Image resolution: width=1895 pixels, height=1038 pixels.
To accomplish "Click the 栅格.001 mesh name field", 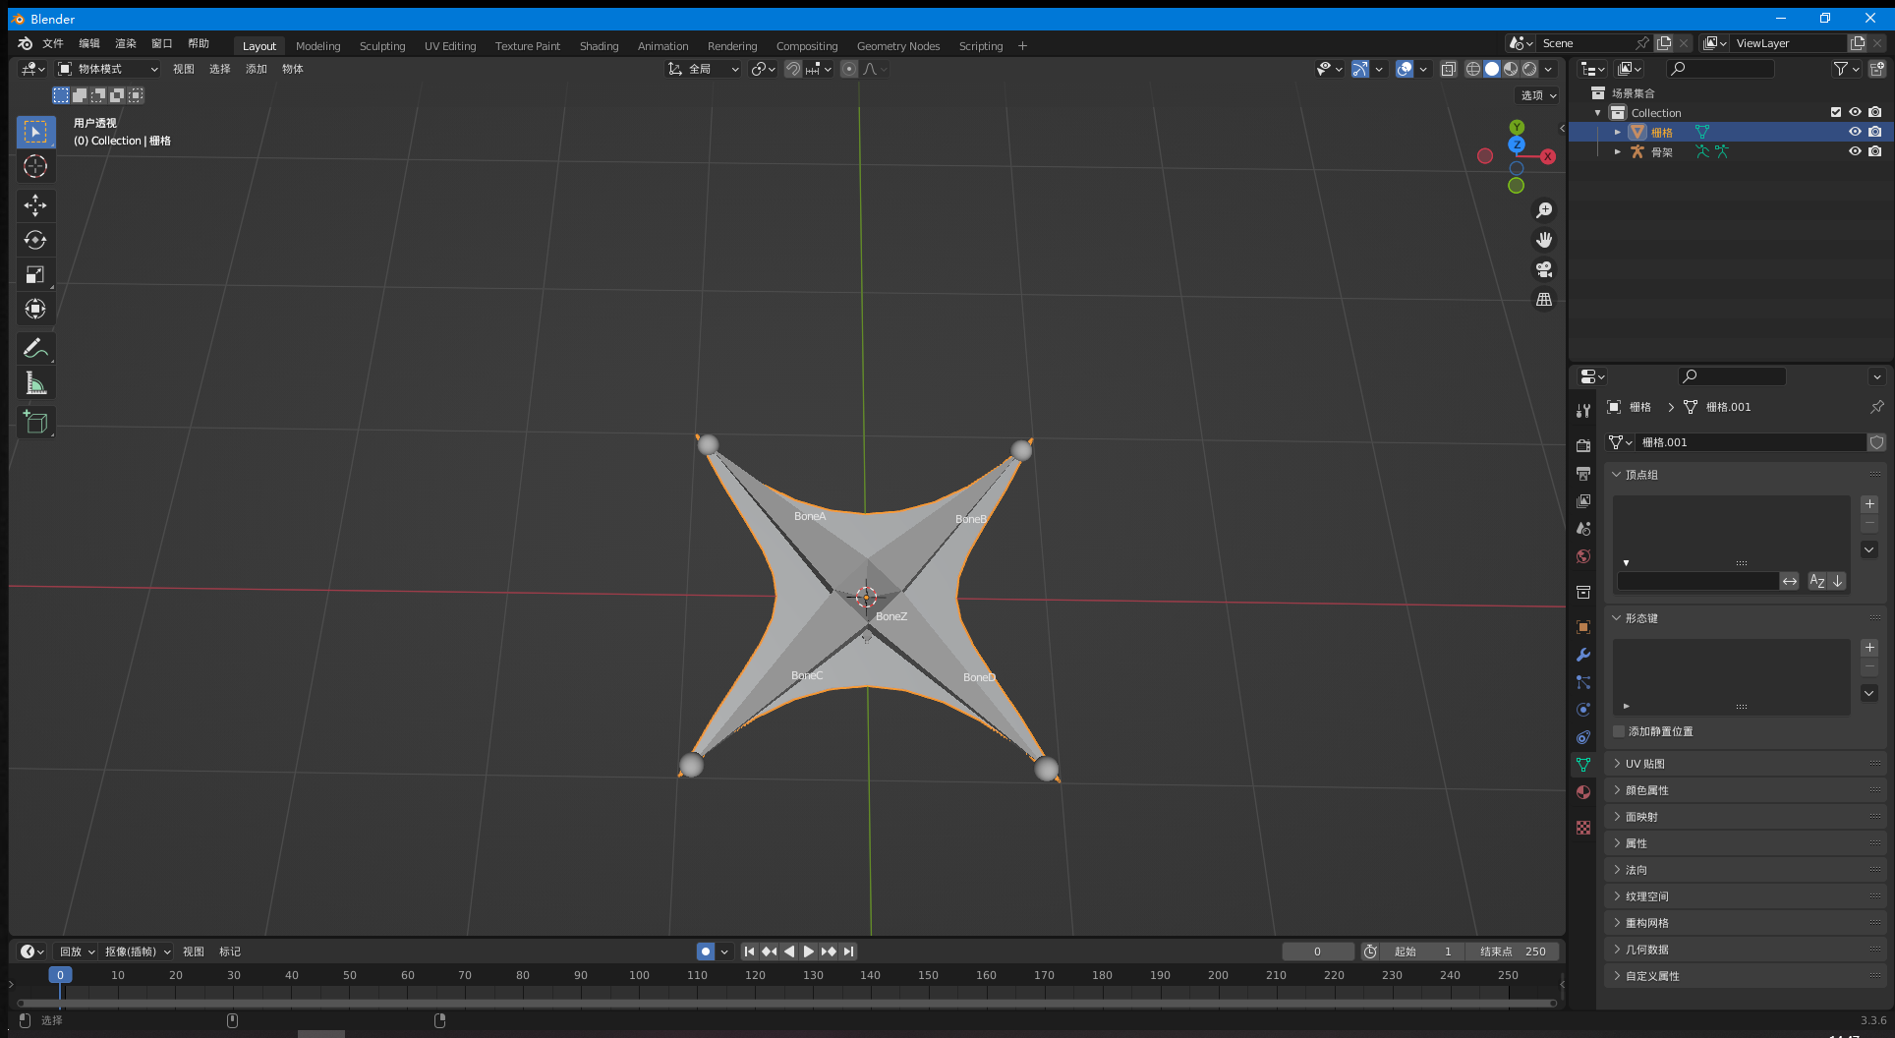I will coord(1750,442).
